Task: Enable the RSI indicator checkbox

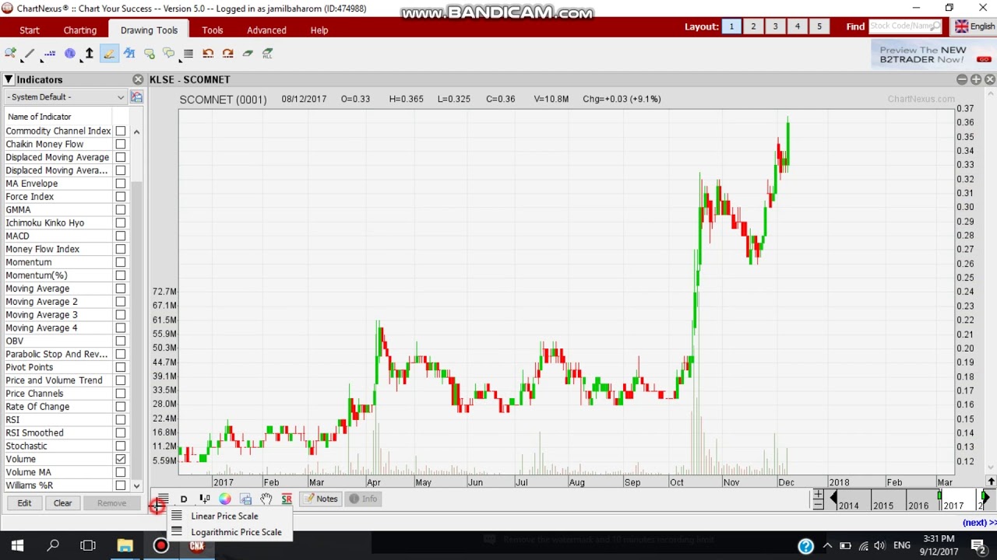Action: 121,419
